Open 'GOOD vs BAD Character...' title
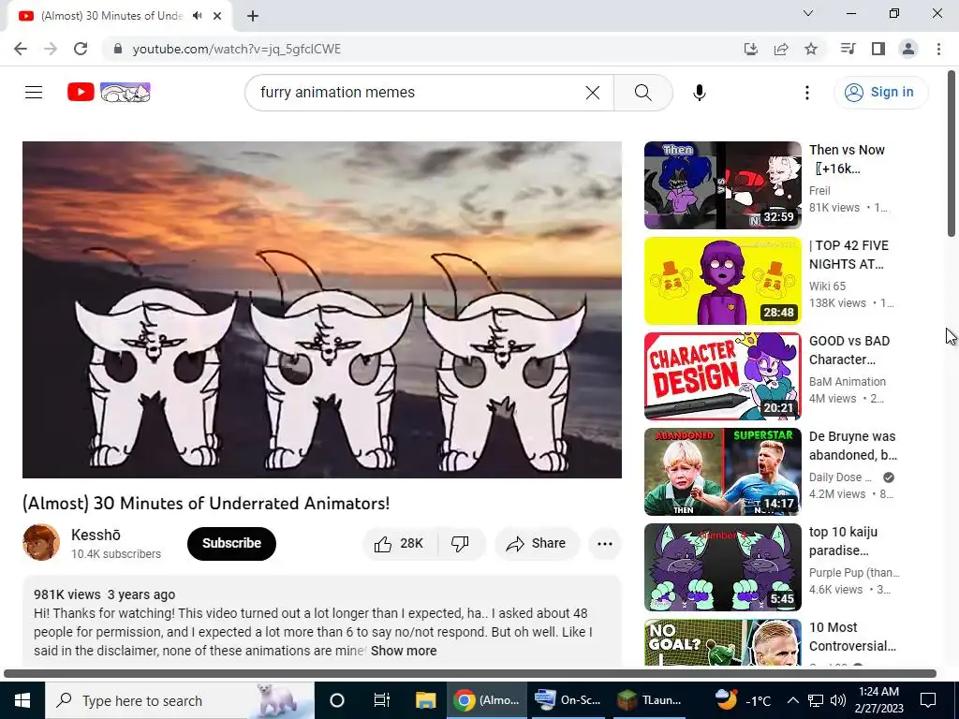This screenshot has height=719, width=959. coord(848,350)
